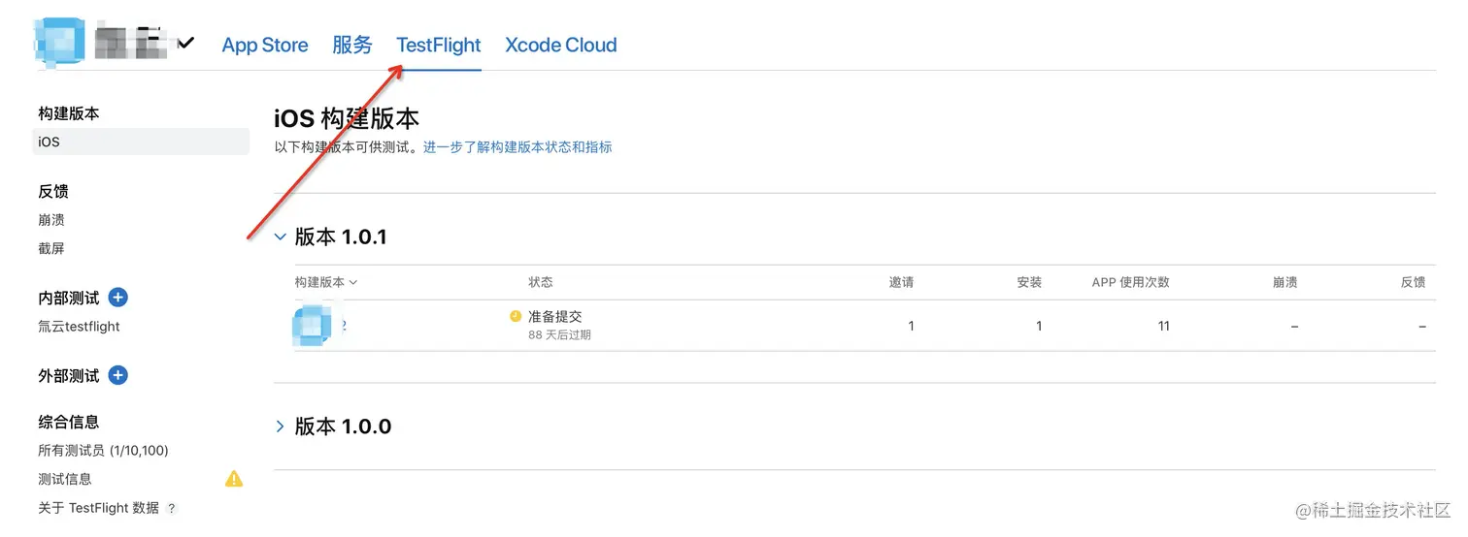Image resolution: width=1468 pixels, height=537 pixels.
Task: Expand the 版本 1.0.0 section
Action: click(x=281, y=426)
